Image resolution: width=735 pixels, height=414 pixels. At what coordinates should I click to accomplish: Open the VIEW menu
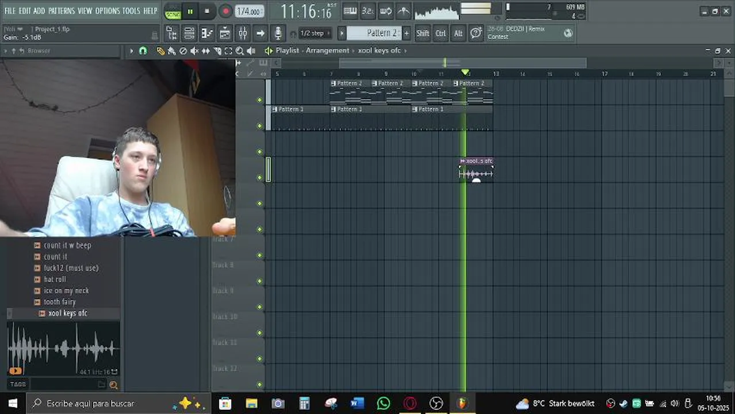(x=85, y=11)
